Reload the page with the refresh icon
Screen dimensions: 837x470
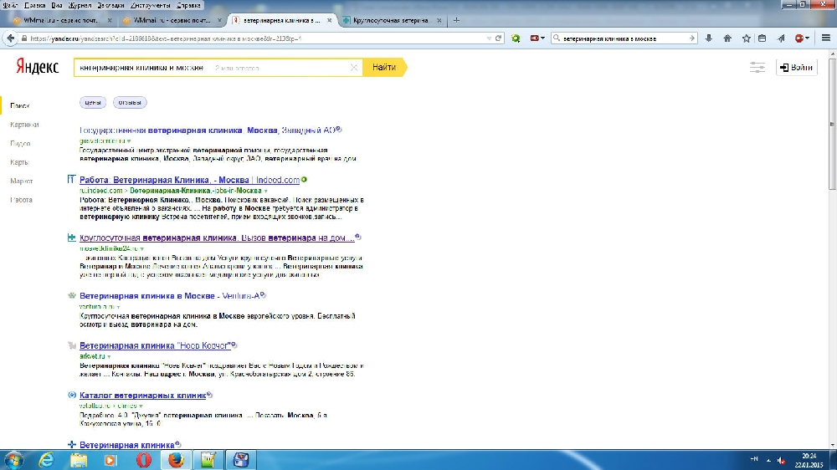[x=499, y=38]
